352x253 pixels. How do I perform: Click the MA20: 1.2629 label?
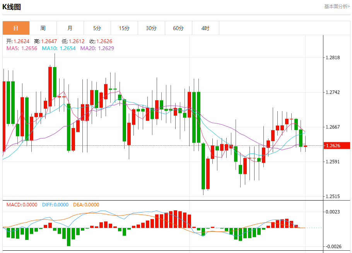97,48
